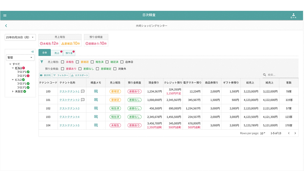Click comment icon beside テストテナント2
The image size is (304, 171).
(83, 100)
